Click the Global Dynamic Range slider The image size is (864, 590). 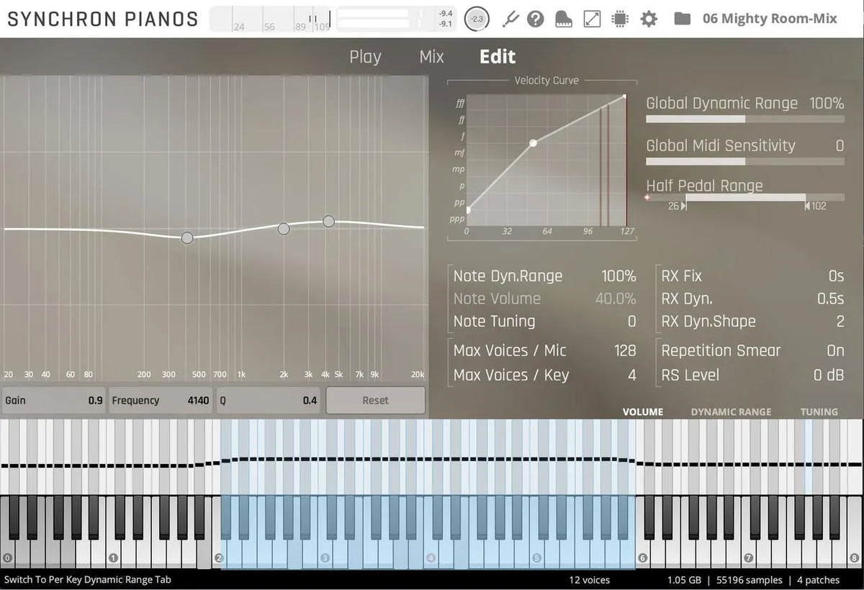[744, 119]
